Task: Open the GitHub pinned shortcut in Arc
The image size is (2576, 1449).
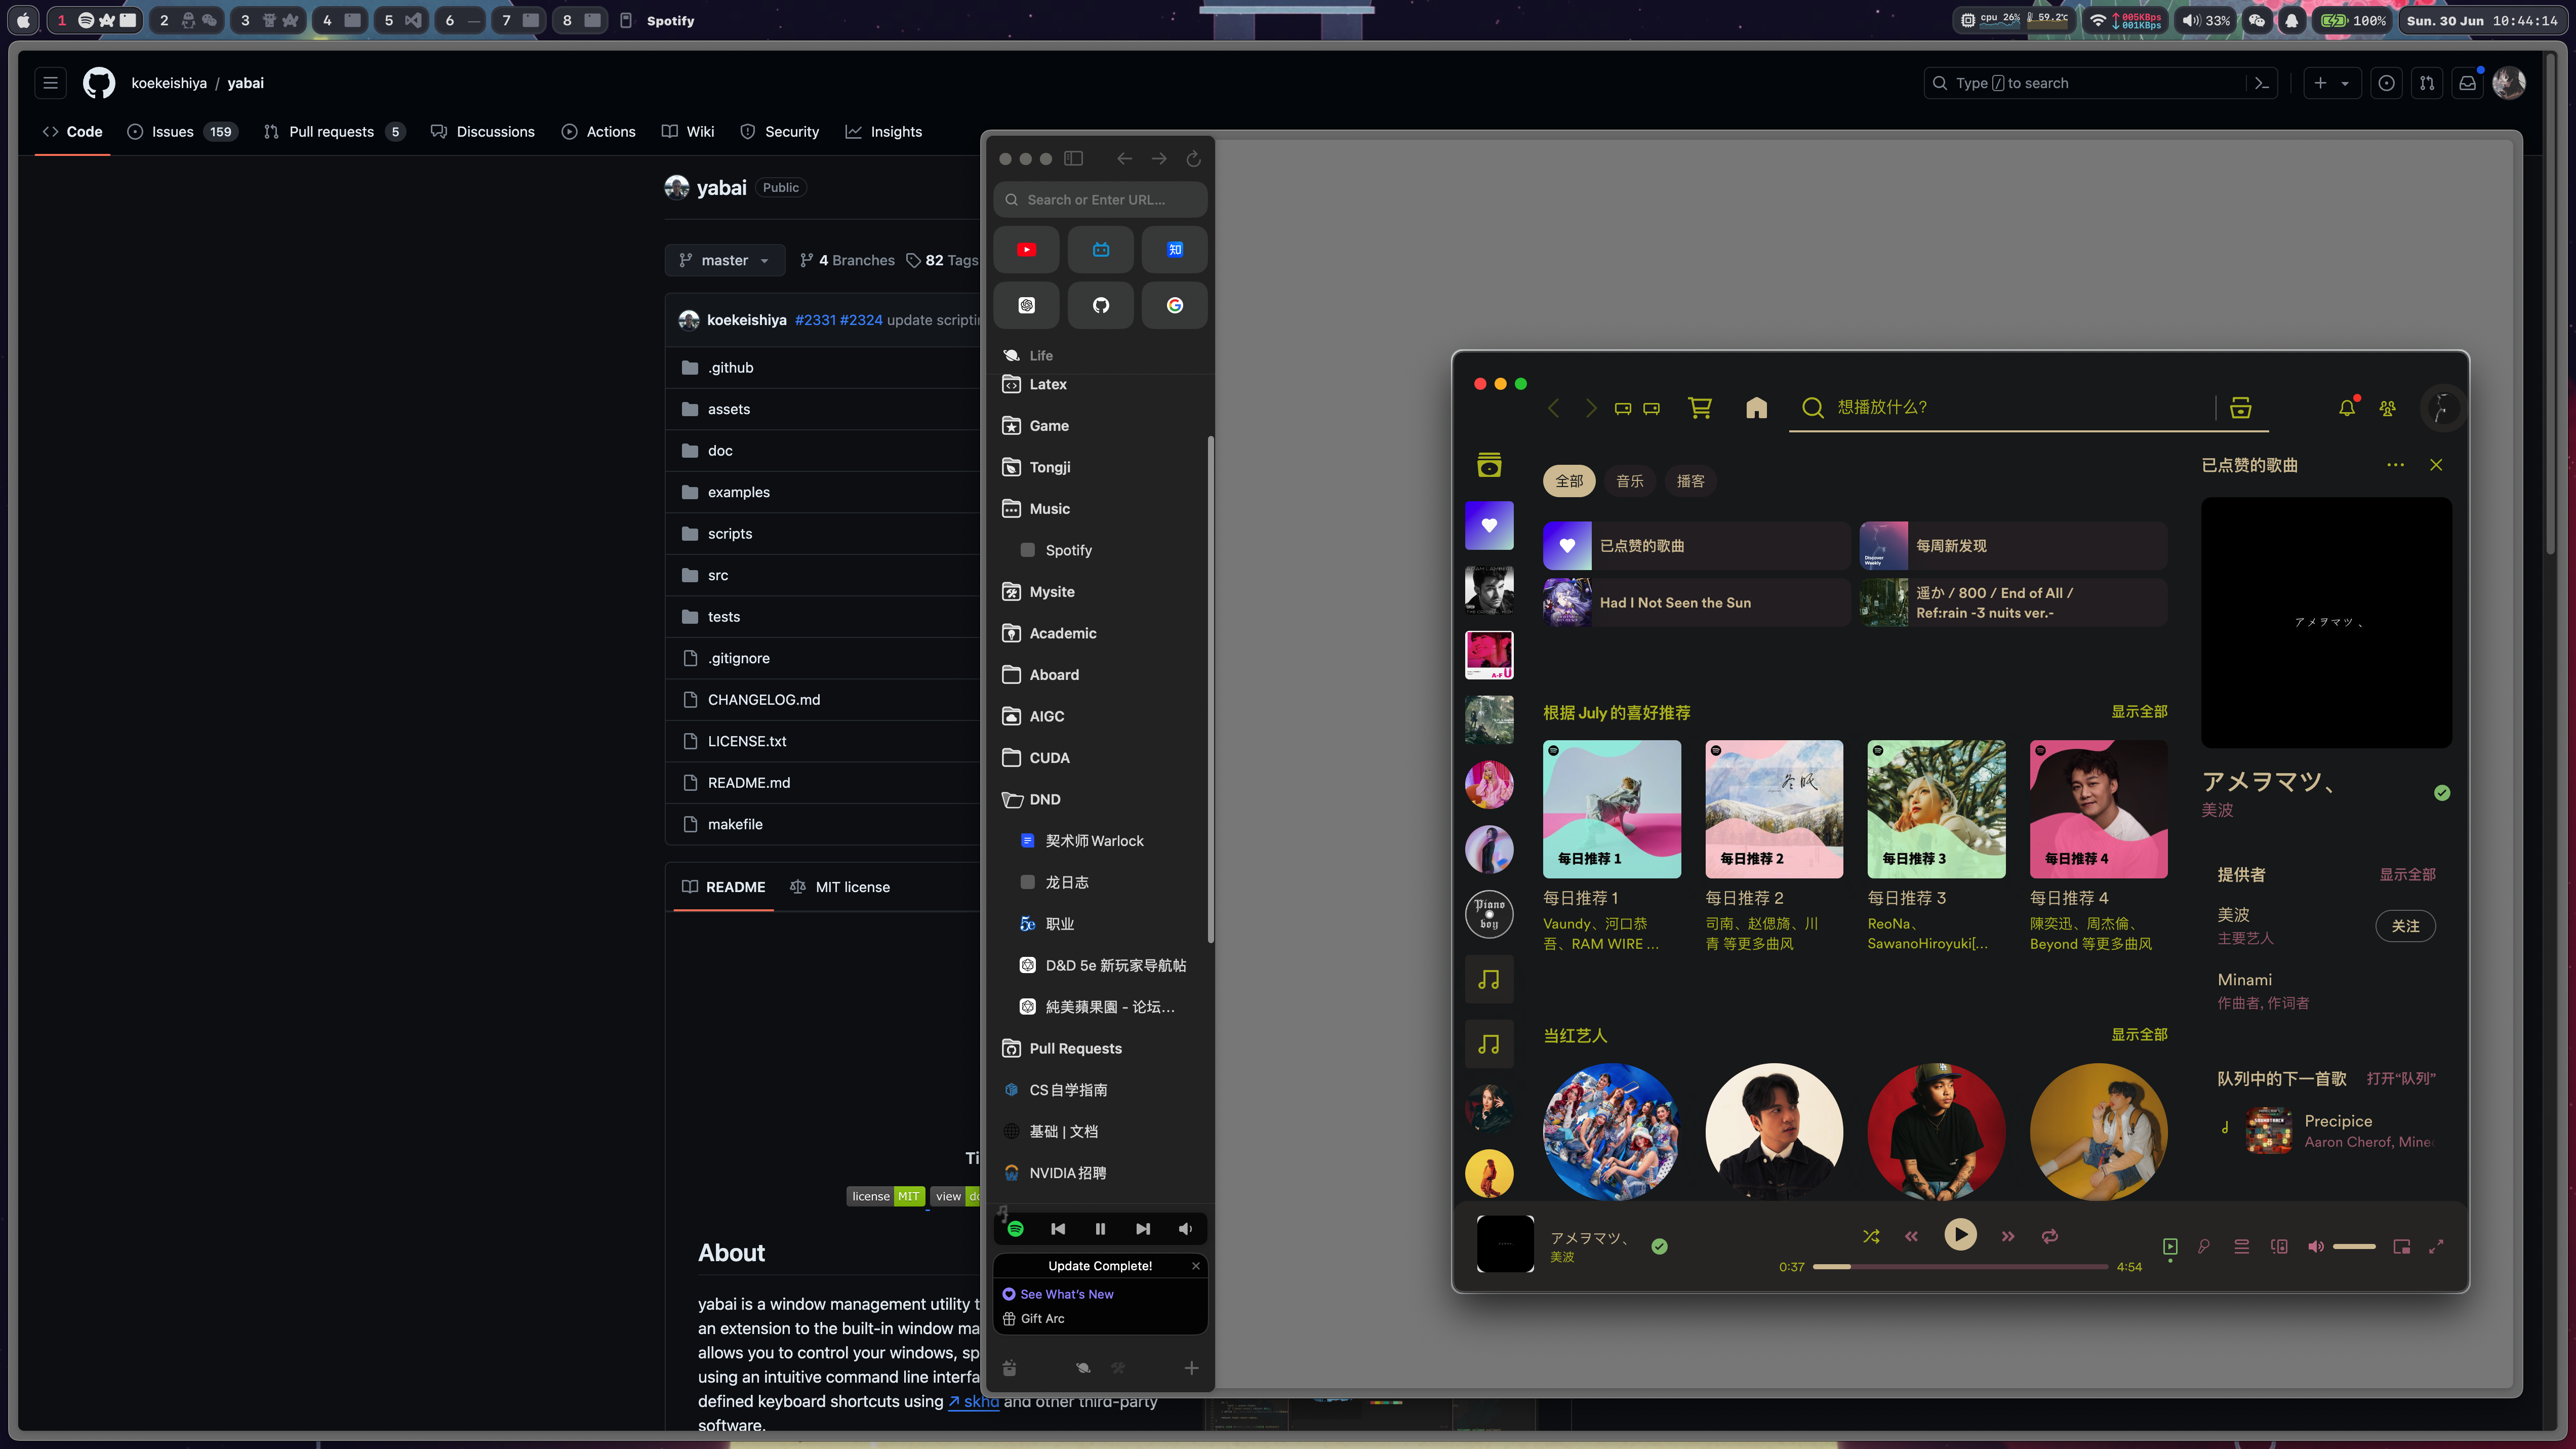Action: (1100, 305)
